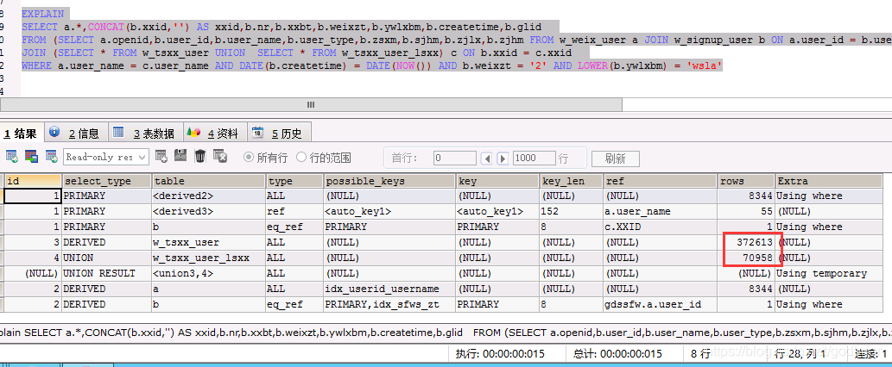Click the ref column header
892x367 pixels.
(x=660, y=181)
